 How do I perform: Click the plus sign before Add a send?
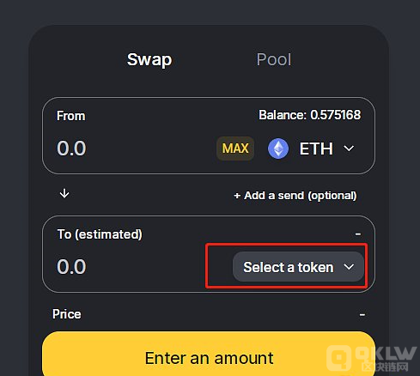(x=237, y=196)
